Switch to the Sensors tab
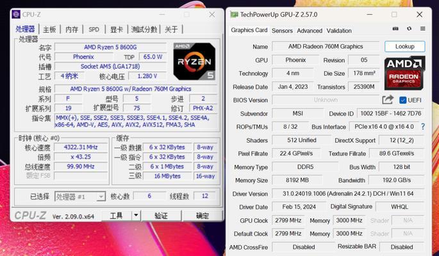Image resolution: width=439 pixels, height=256 pixels. (282, 31)
